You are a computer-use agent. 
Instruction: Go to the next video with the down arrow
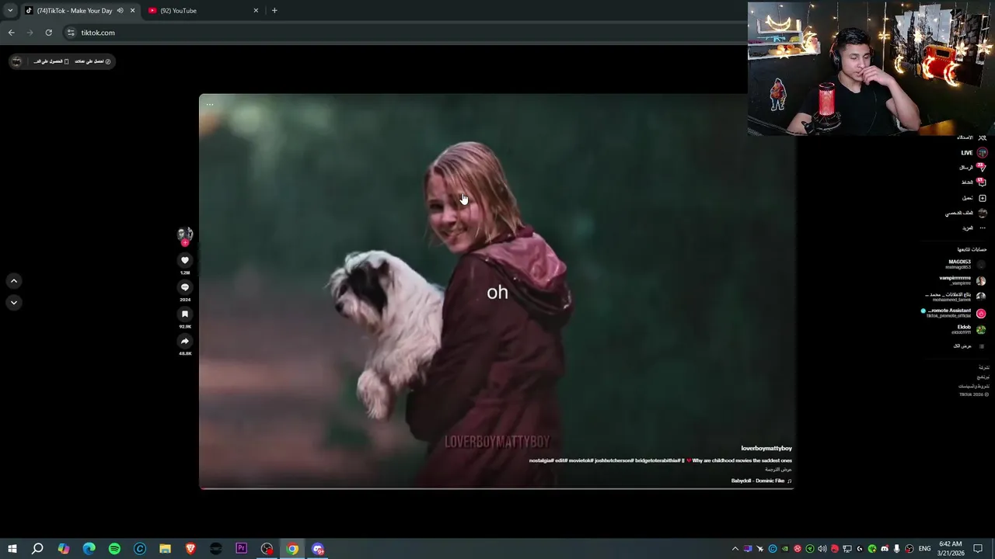pos(13,302)
